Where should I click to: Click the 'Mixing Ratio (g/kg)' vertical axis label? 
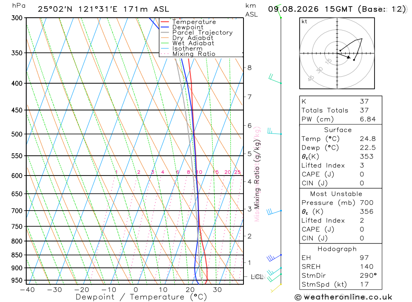(x=257, y=174)
